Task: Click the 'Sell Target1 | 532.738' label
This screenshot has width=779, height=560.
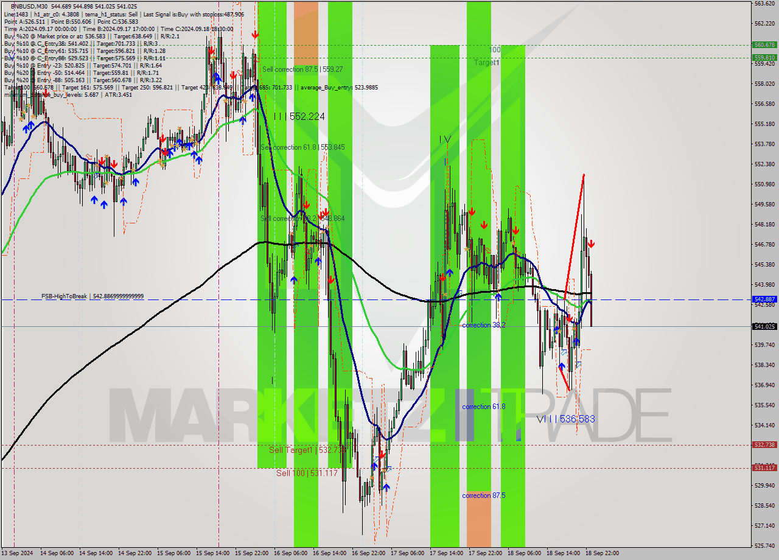Action: [x=307, y=450]
